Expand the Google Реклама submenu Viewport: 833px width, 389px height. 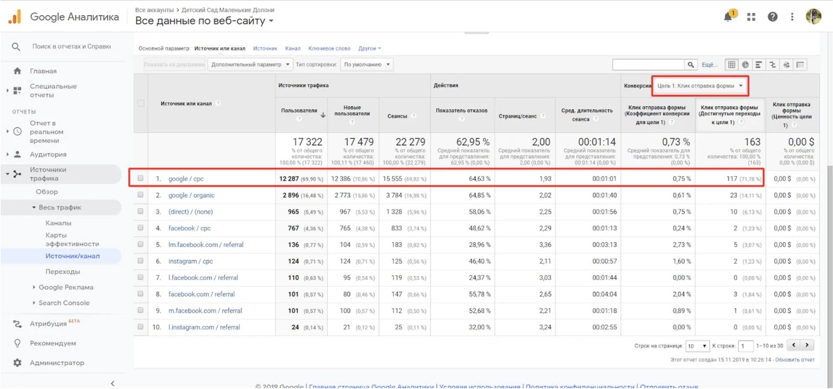34,287
